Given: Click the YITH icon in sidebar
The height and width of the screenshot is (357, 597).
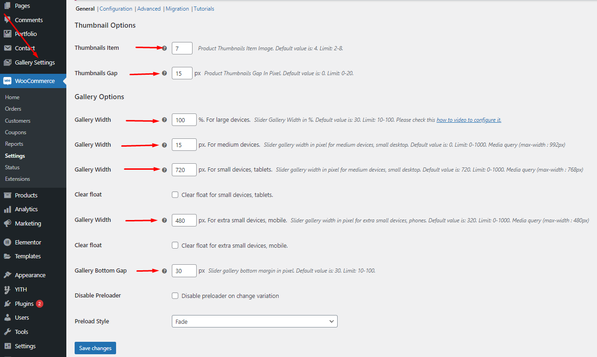Looking at the screenshot, I should pos(7,290).
